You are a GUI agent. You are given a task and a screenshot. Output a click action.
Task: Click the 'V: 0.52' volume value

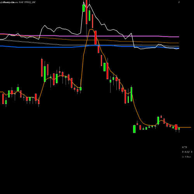pos(186,152)
